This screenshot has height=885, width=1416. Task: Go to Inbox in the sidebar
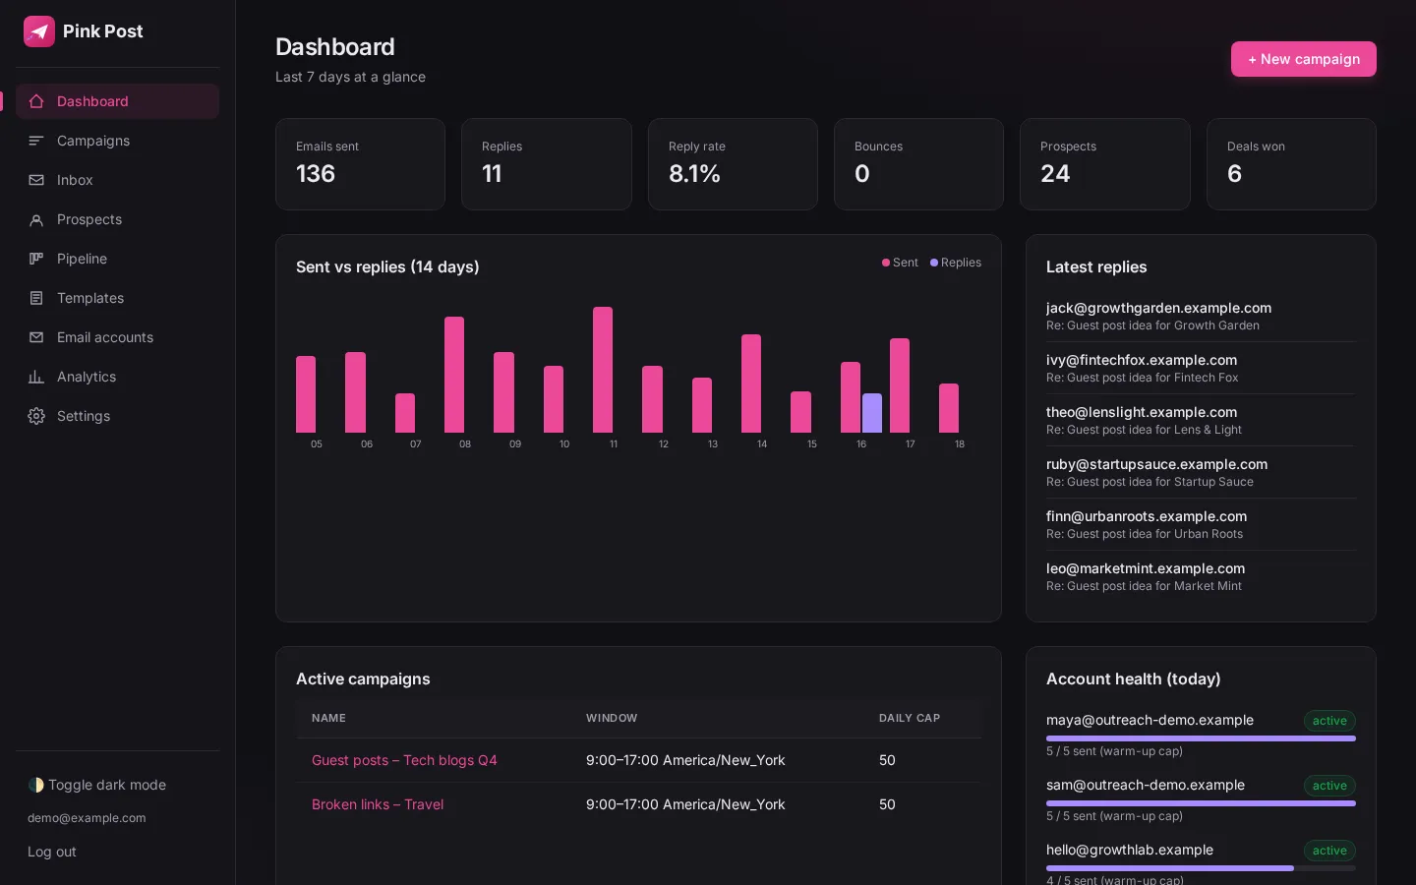point(117,180)
